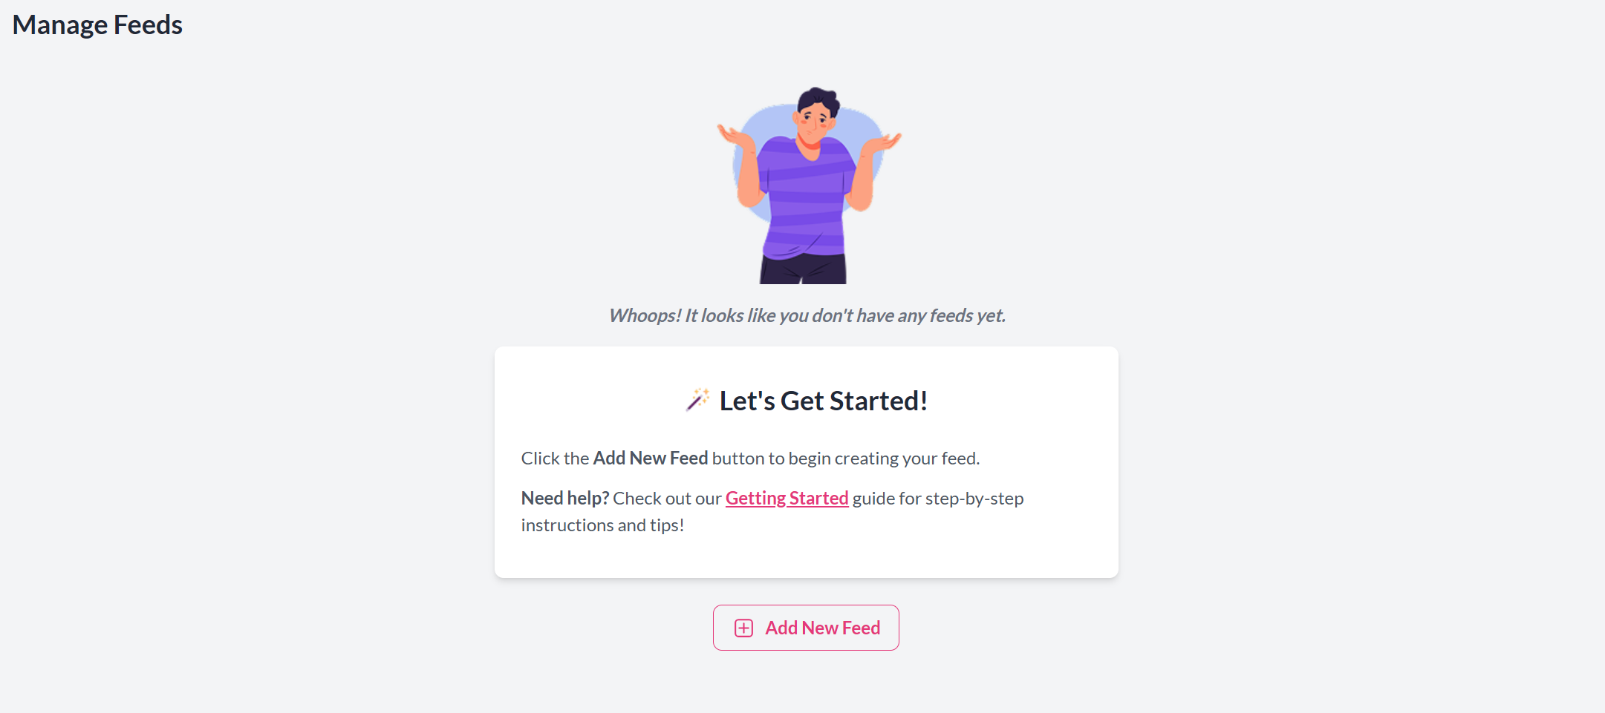1605x713 pixels.
Task: Open the Getting Started guide link
Action: [x=787, y=498]
